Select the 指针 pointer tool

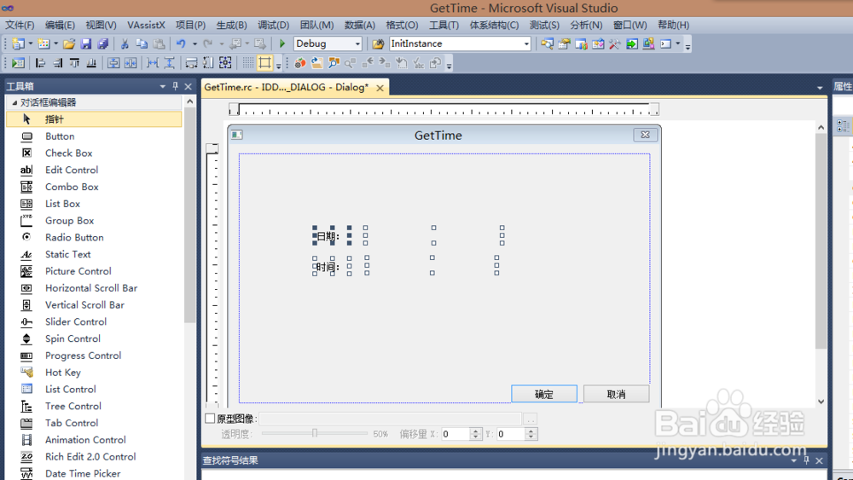pos(94,119)
